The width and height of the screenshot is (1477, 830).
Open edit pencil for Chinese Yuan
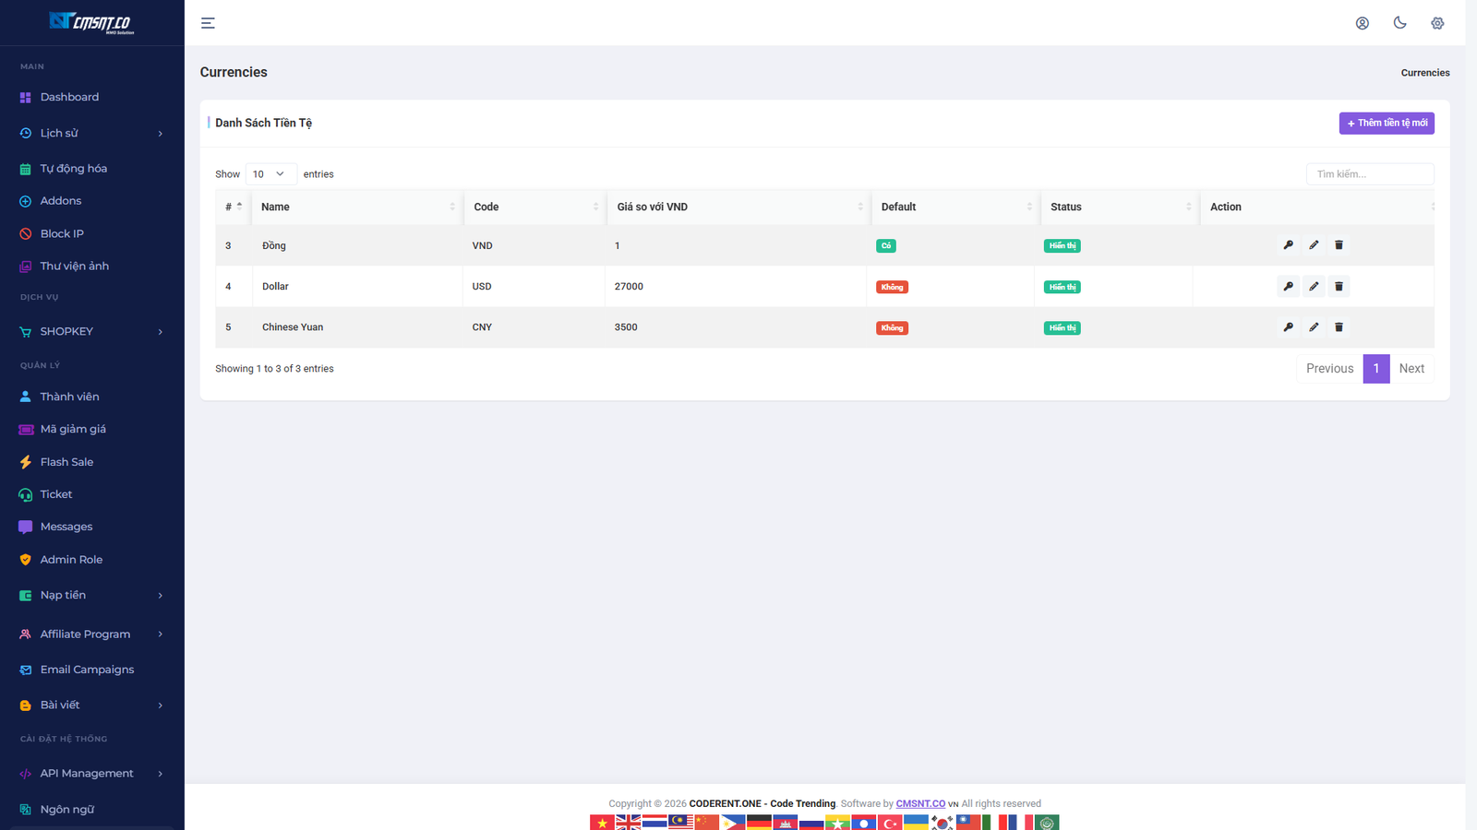[1314, 326]
